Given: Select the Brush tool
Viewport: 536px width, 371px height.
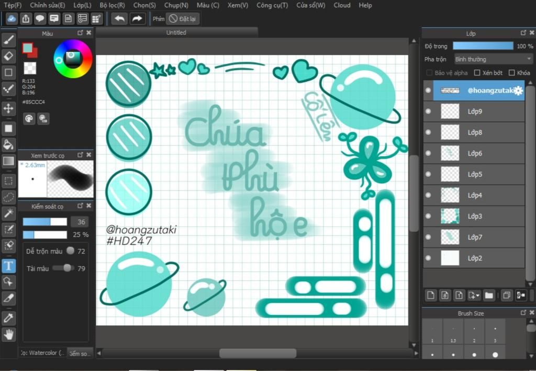Looking at the screenshot, I should pos(8,40).
